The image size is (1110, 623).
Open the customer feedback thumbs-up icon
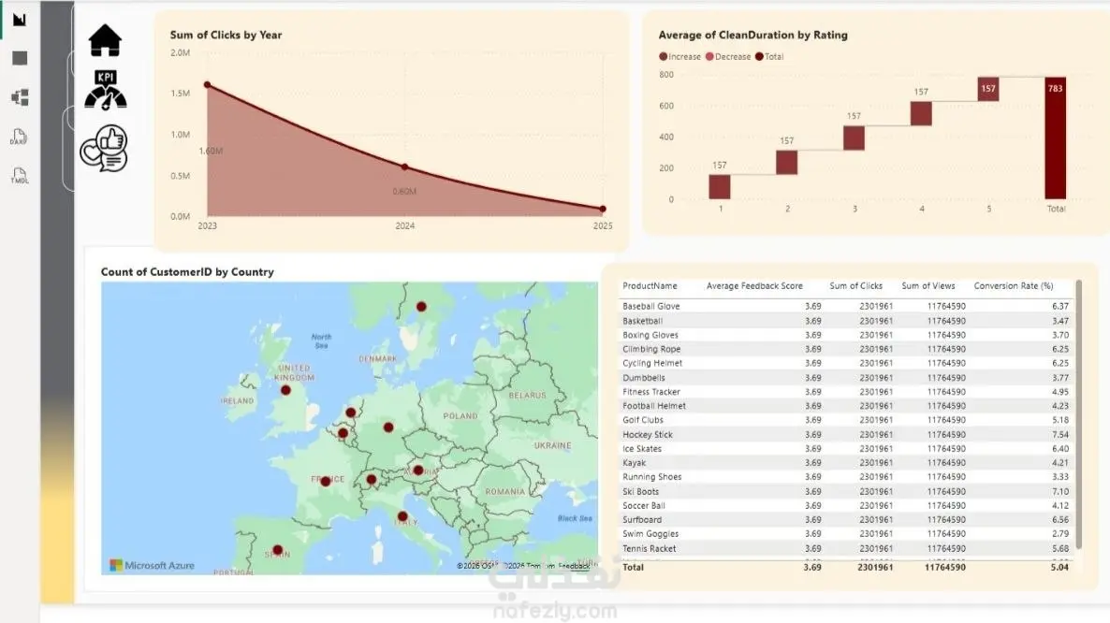pyautogui.click(x=104, y=149)
